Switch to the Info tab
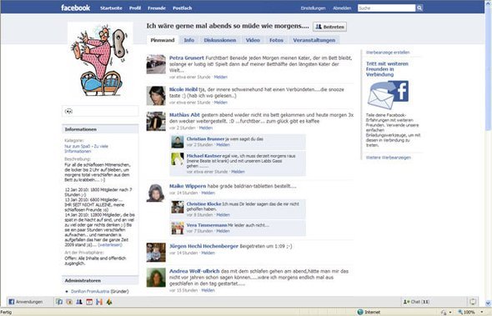The image size is (492, 316). pos(189,40)
